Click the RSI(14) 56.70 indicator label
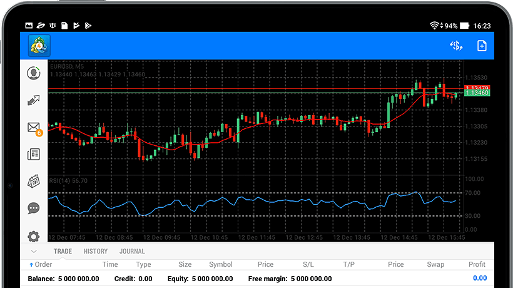The image size is (513, 288). (x=68, y=181)
